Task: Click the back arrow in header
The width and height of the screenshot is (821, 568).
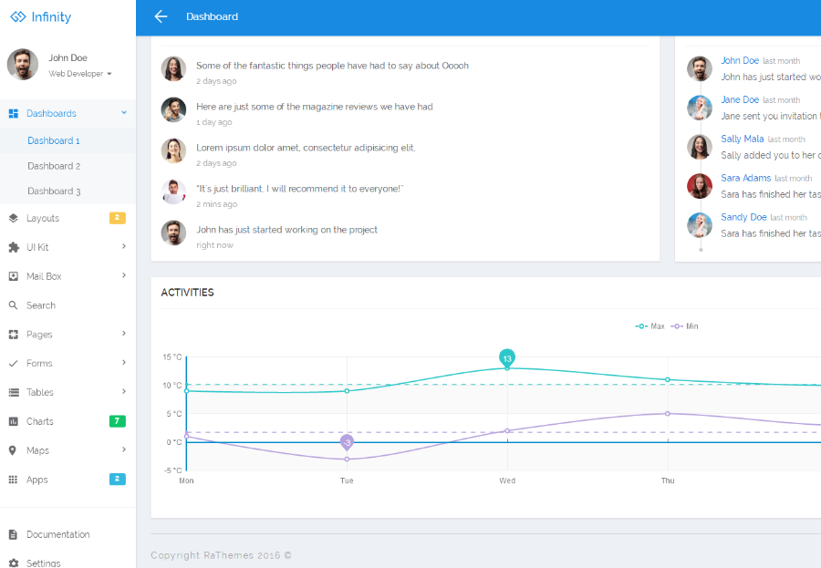Action: click(161, 16)
